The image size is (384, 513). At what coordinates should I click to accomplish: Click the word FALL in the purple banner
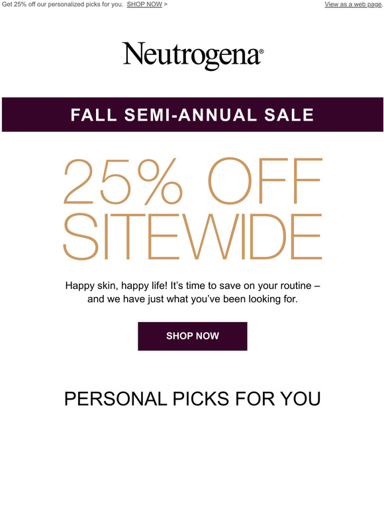pos(94,115)
